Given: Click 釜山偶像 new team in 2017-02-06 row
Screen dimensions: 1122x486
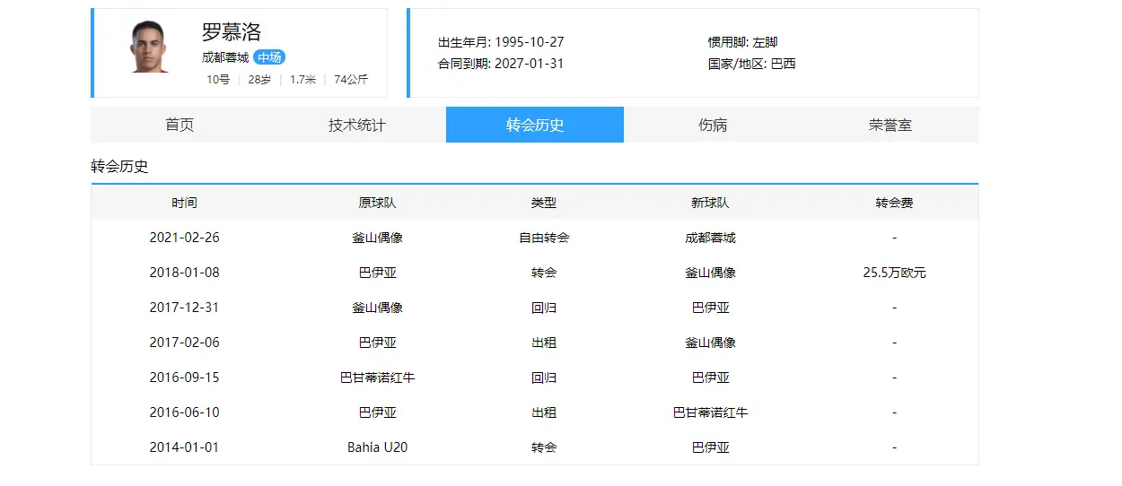Looking at the screenshot, I should [x=710, y=343].
